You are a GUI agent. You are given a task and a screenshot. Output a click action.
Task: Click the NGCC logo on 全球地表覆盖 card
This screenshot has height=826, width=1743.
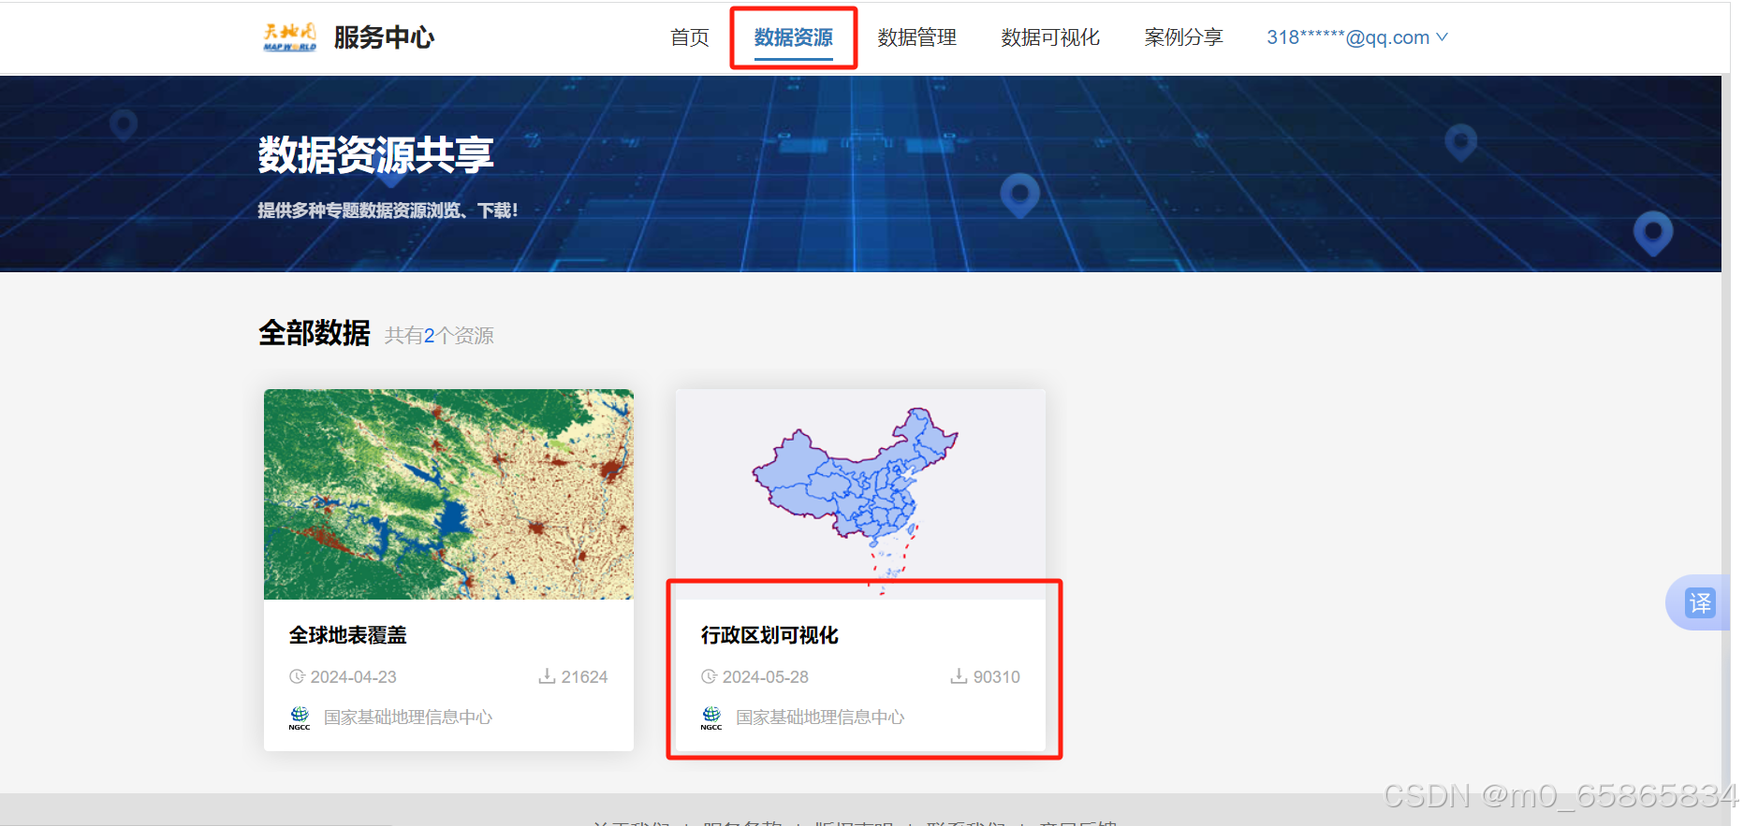[300, 717]
